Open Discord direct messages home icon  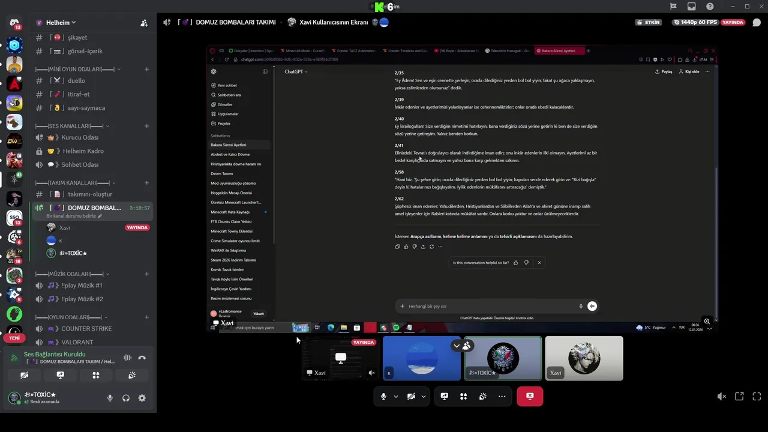tap(14, 23)
